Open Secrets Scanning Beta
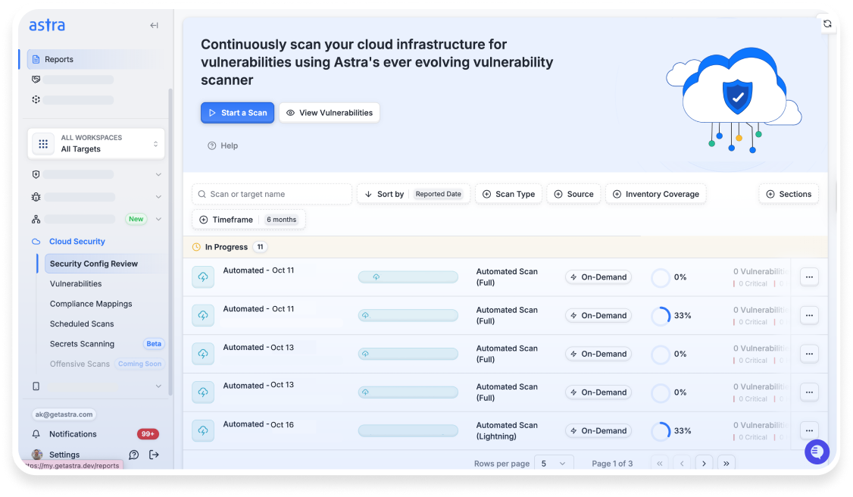The width and height of the screenshot is (853, 497). (x=106, y=344)
